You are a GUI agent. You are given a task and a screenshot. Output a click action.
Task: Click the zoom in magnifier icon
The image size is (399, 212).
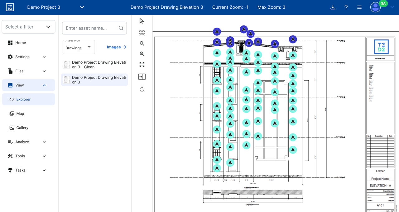click(142, 54)
